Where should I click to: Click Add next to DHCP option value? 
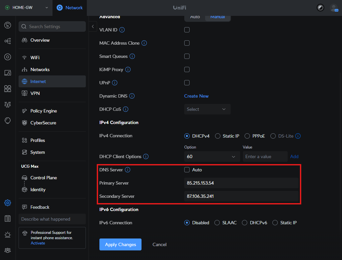coord(294,156)
